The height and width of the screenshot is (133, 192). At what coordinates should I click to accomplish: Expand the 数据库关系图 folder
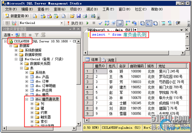[x=21, y=63]
